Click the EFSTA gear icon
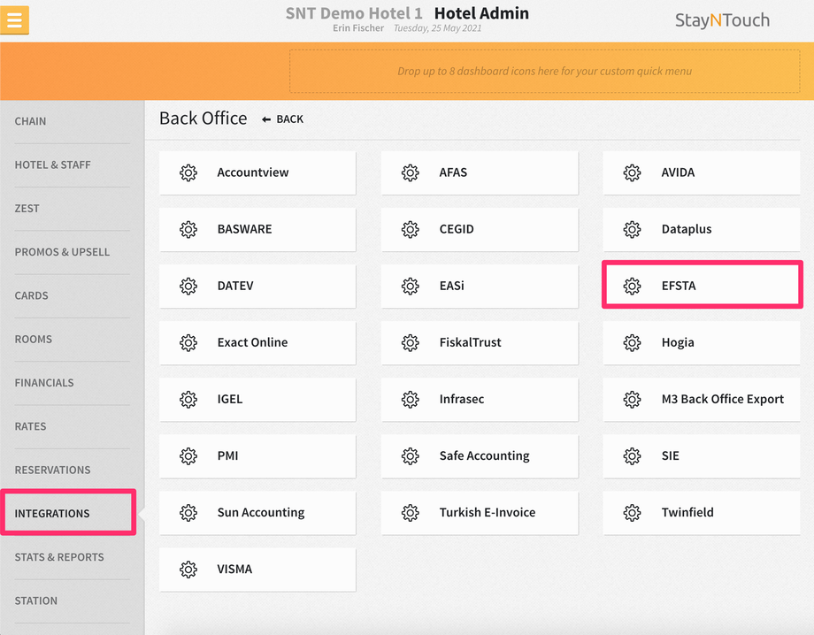The width and height of the screenshot is (814, 635). (632, 286)
